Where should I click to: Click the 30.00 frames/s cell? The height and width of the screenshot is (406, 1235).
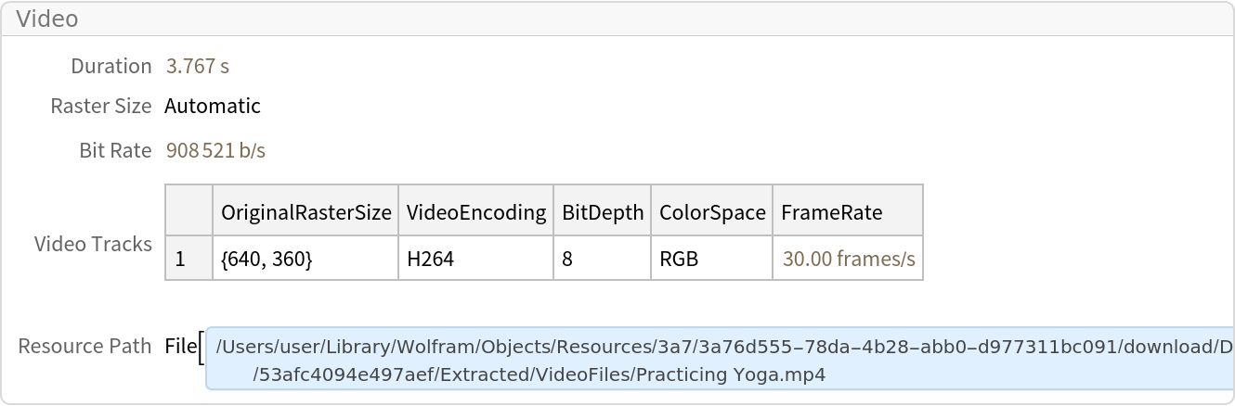click(849, 260)
